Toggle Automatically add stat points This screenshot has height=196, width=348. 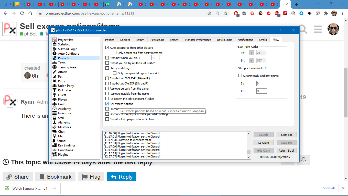pos(240,76)
